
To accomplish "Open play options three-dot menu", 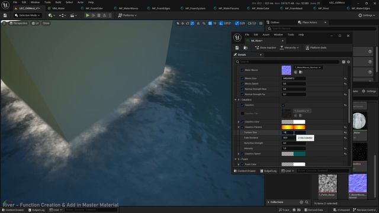I will [x=110, y=15].
